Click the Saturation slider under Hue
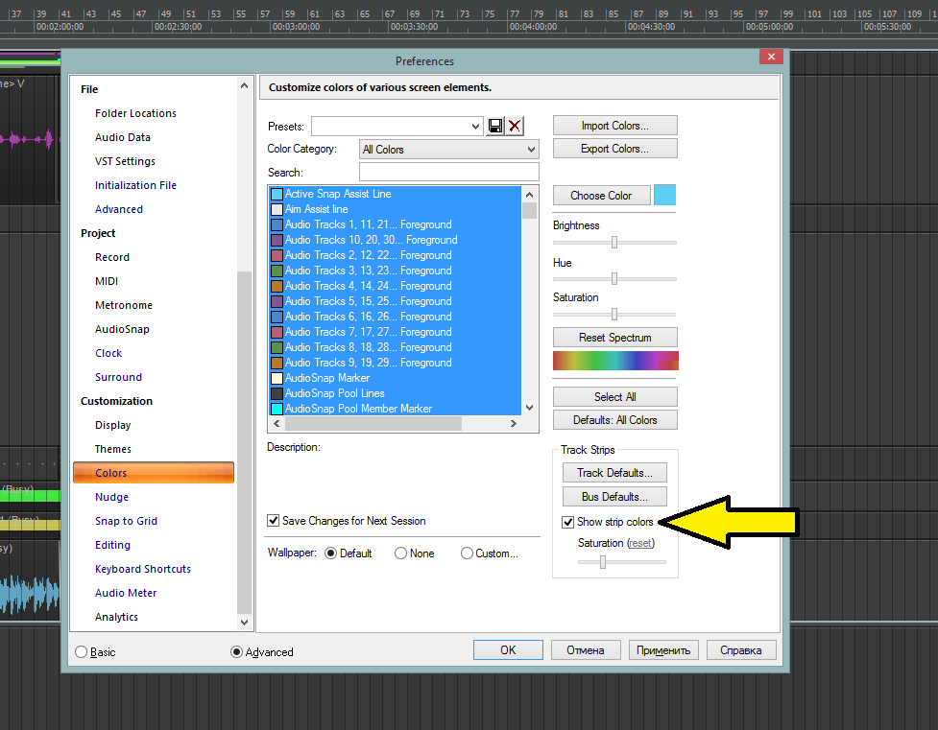The height and width of the screenshot is (730, 938). tap(614, 314)
